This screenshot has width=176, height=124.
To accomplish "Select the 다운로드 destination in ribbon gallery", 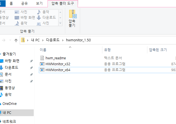I will (46, 17).
